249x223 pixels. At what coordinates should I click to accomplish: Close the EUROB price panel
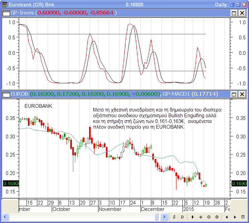tap(242, 94)
